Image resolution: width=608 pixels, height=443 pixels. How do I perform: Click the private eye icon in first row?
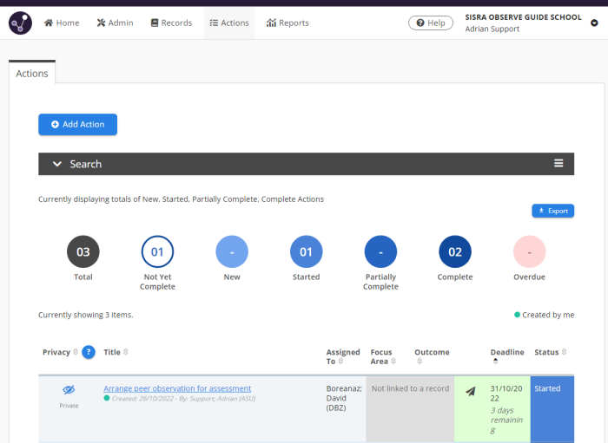click(69, 390)
